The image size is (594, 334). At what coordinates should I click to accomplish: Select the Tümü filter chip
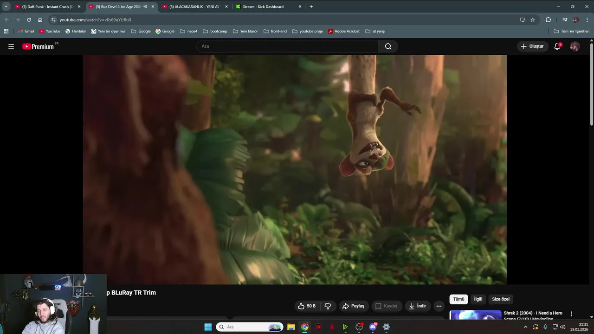point(458,299)
